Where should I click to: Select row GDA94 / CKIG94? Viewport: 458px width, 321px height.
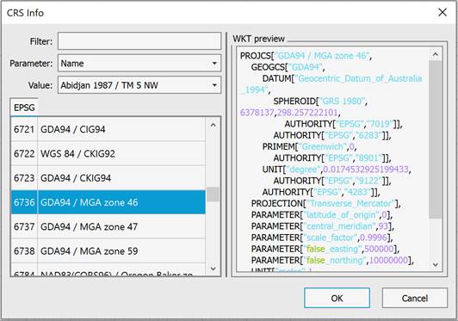pos(108,177)
